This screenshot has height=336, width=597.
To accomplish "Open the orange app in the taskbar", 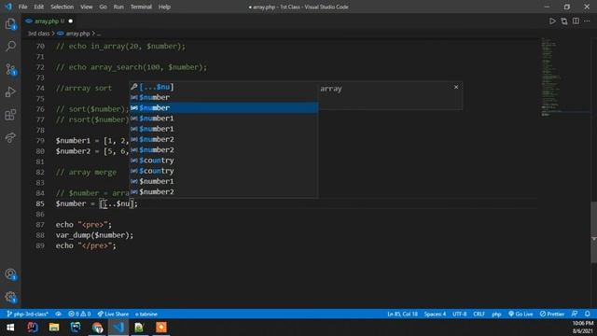I will tap(161, 328).
